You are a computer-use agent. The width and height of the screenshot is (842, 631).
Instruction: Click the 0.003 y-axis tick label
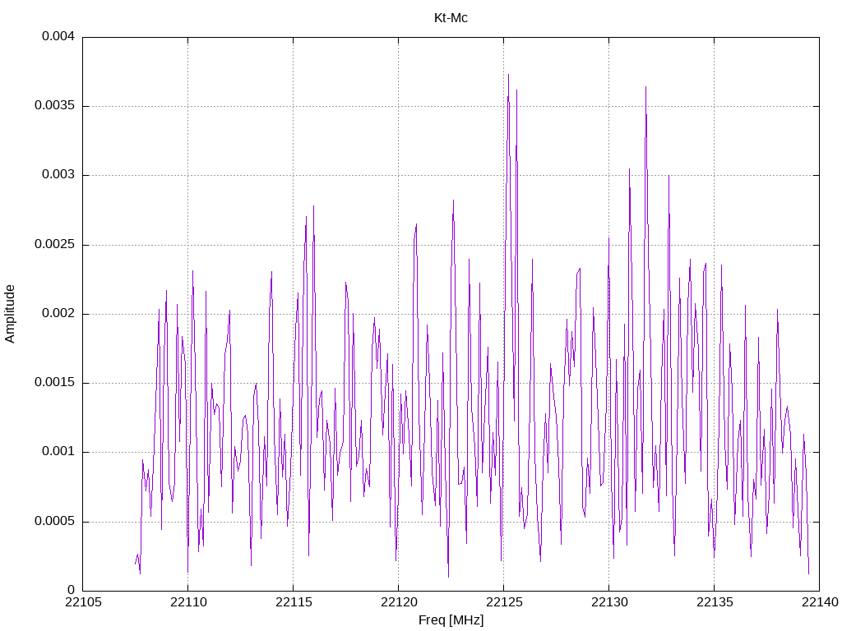click(58, 175)
